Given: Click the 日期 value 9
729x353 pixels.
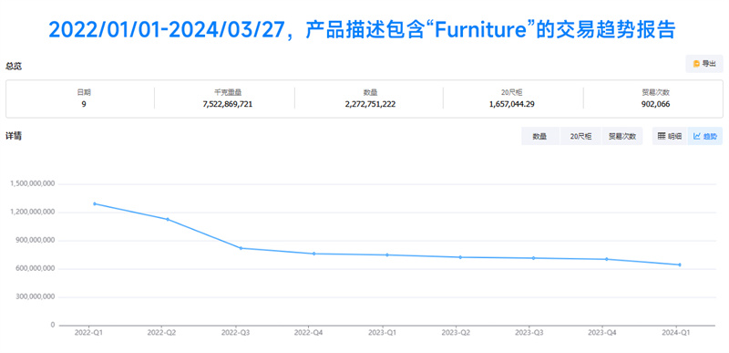Looking at the screenshot, I should (x=84, y=104).
